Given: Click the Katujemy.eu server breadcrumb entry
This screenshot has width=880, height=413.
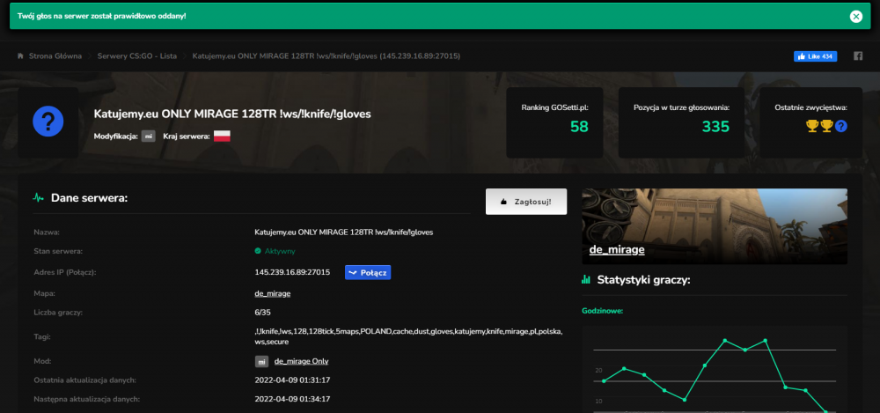Looking at the screenshot, I should (326, 56).
